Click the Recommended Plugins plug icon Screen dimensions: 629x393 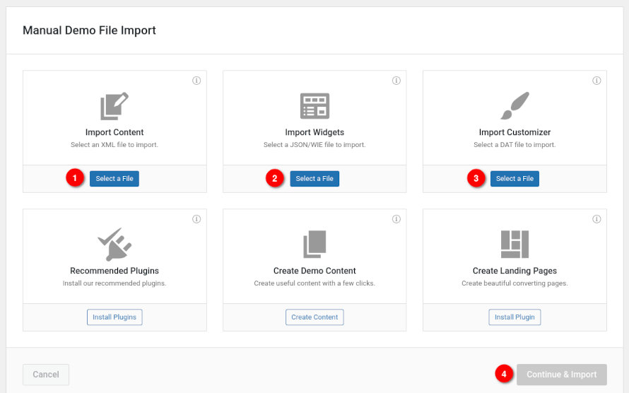pos(114,245)
